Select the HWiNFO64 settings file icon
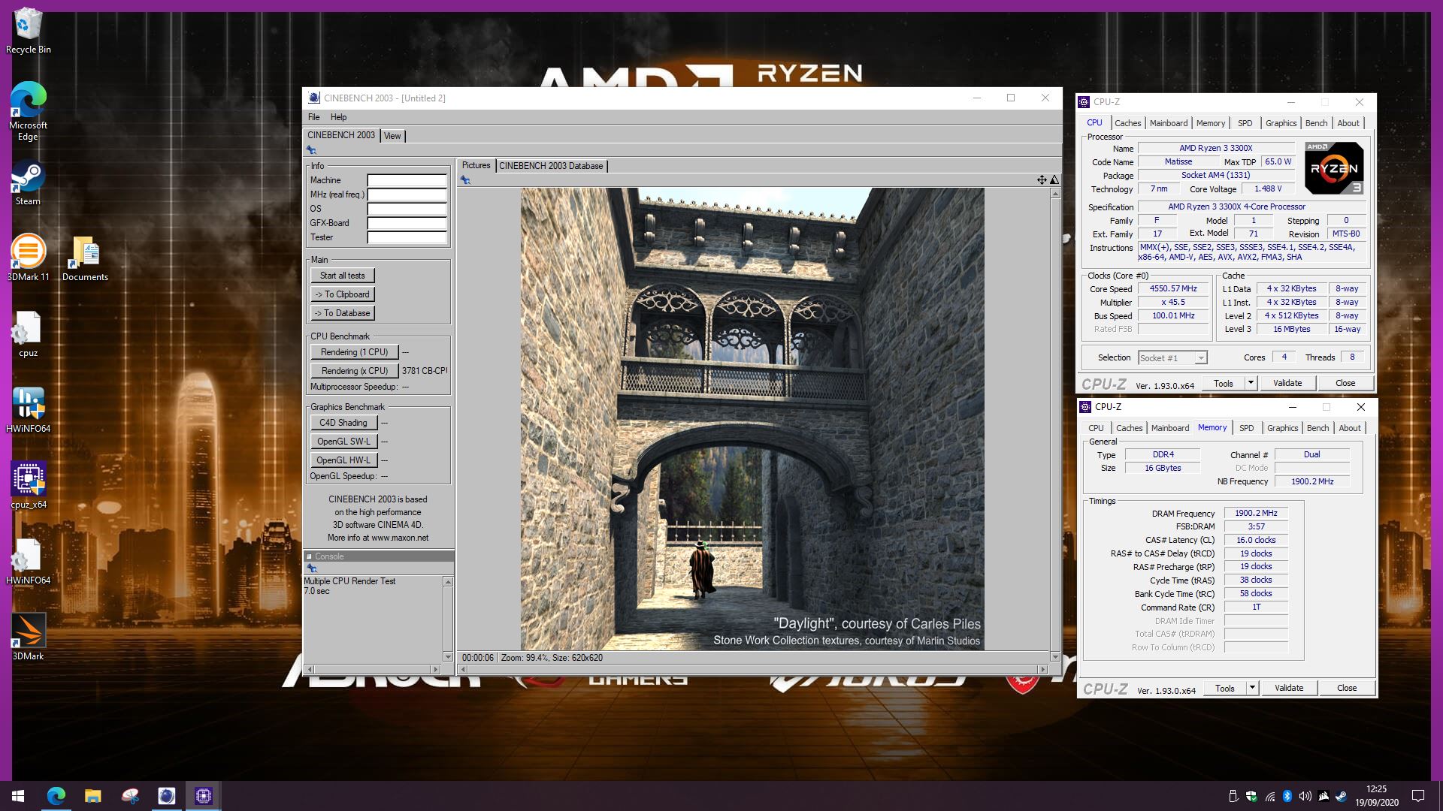This screenshot has height=811, width=1443. coord(28,562)
